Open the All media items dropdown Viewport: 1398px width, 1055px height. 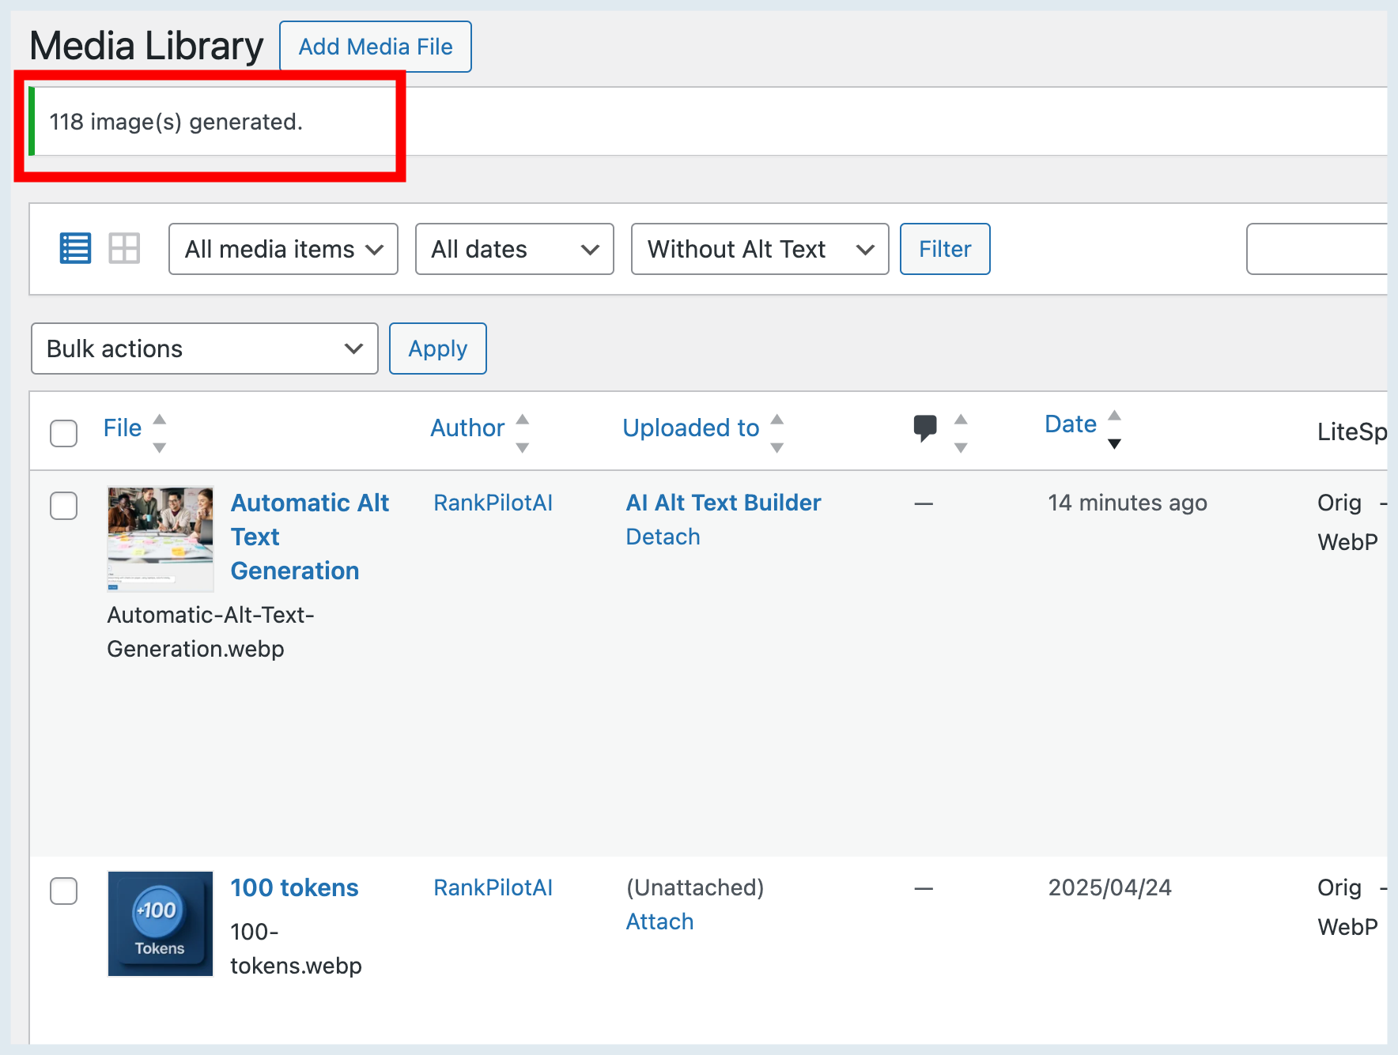282,249
